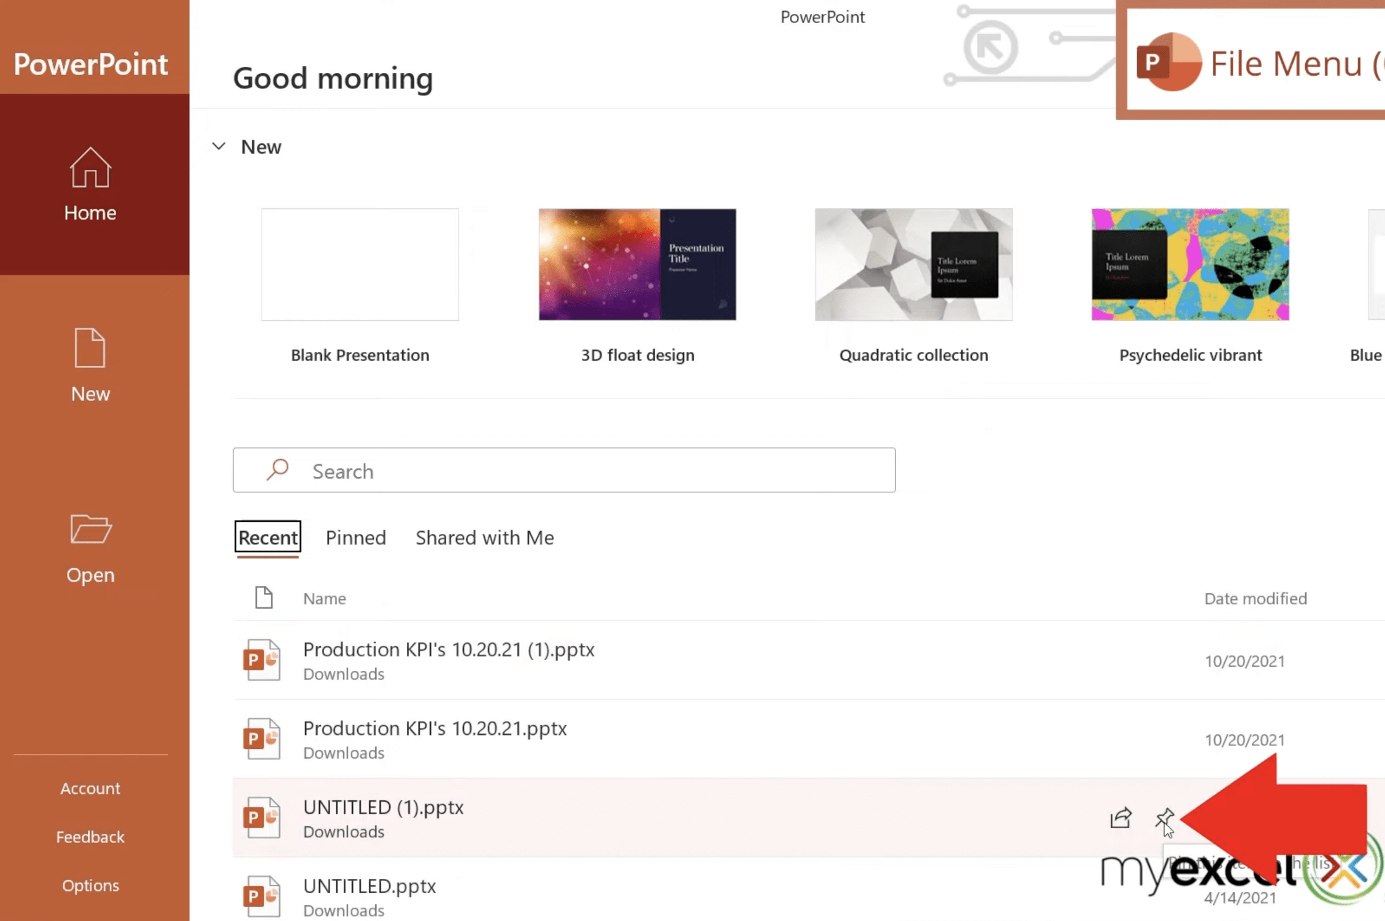
Task: Click the Open folder icon in the sidebar
Action: pyautogui.click(x=91, y=529)
